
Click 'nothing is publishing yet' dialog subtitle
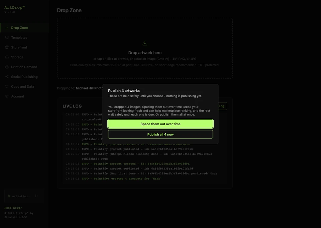click(x=155, y=96)
